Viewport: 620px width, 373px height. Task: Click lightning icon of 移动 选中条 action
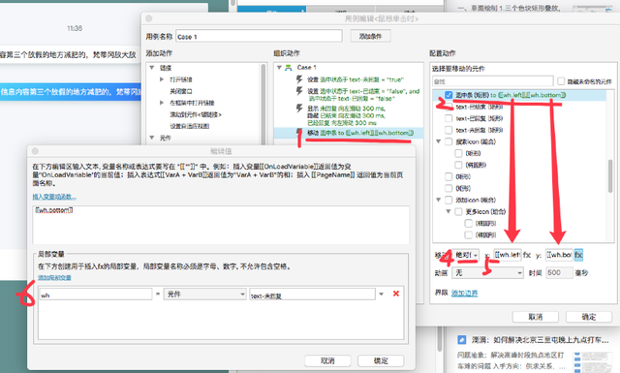[x=299, y=133]
